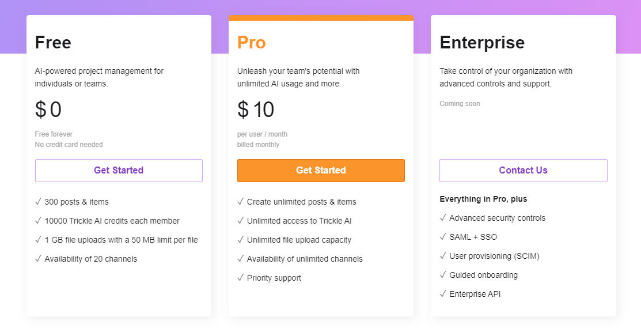This screenshot has height=336, width=641.
Task: Select the Enterprise plan heading
Action: pyautogui.click(x=482, y=43)
